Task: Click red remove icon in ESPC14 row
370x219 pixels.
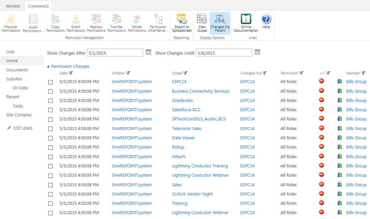Action: (321, 81)
